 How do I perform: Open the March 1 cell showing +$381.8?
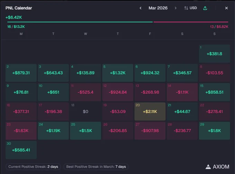coord(214,54)
